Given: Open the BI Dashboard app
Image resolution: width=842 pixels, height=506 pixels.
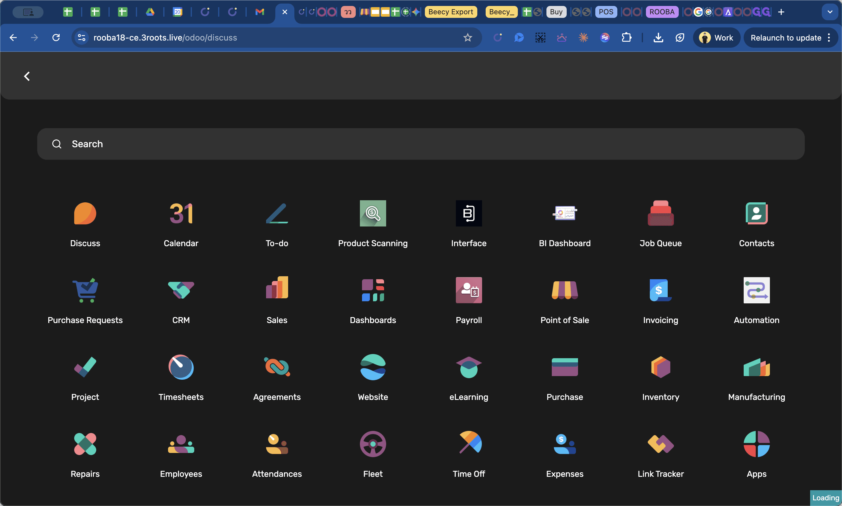Looking at the screenshot, I should point(565,223).
